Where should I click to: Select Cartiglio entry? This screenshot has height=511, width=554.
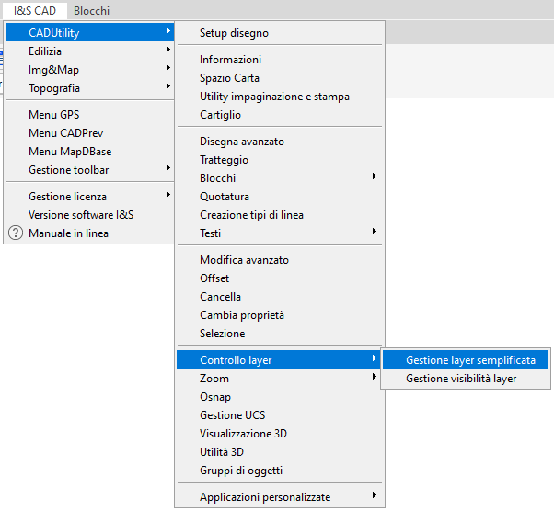click(x=280, y=115)
